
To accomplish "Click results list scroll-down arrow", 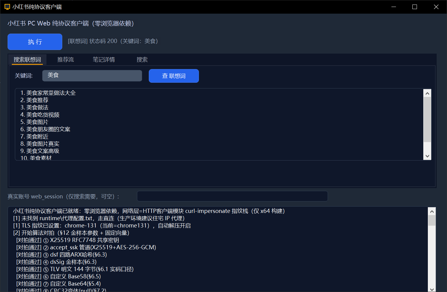I will [427, 156].
